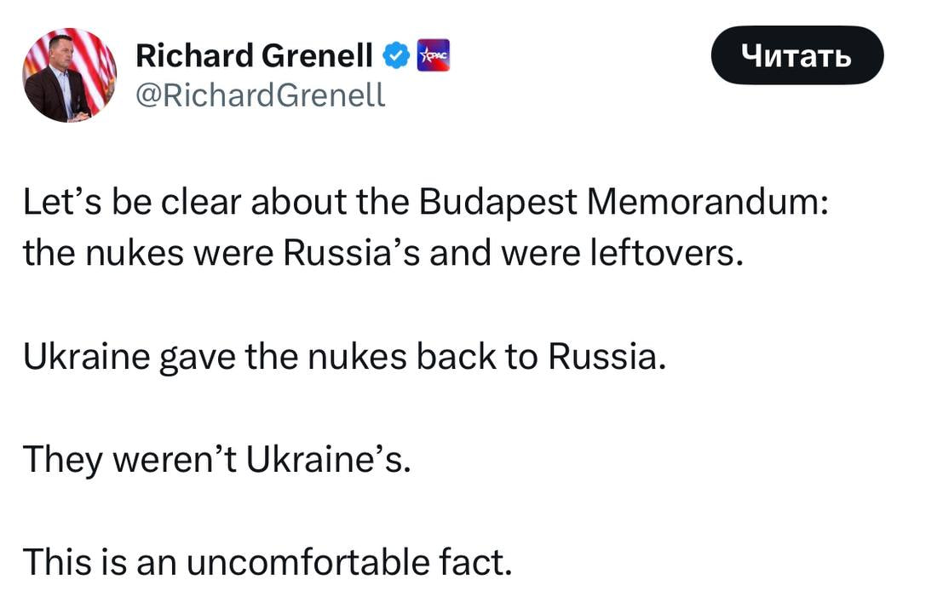Click the sentence 'They weren't Ukraine's.'
Screen dimensions: 926x603
(x=217, y=459)
